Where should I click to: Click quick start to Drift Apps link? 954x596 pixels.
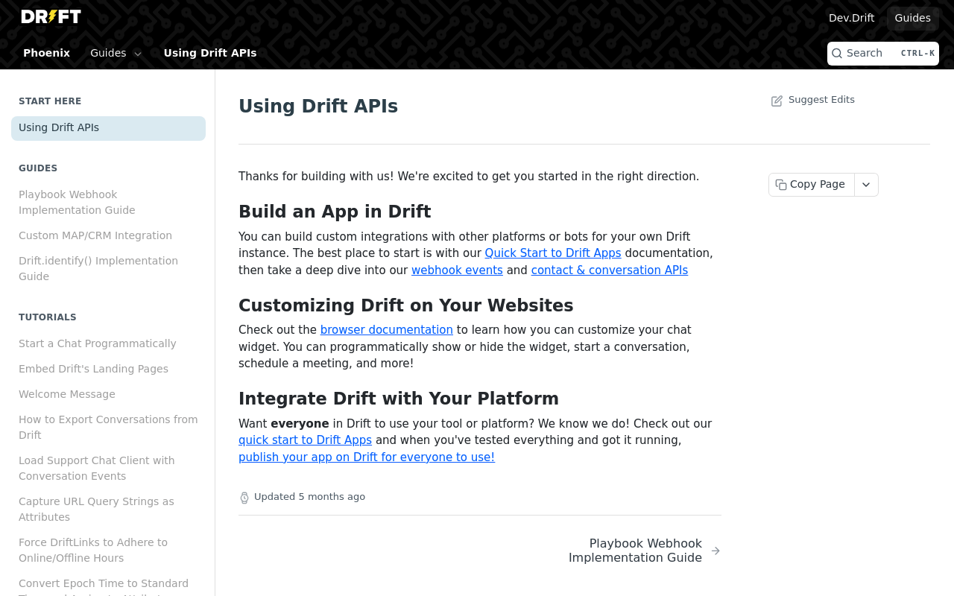tap(305, 440)
